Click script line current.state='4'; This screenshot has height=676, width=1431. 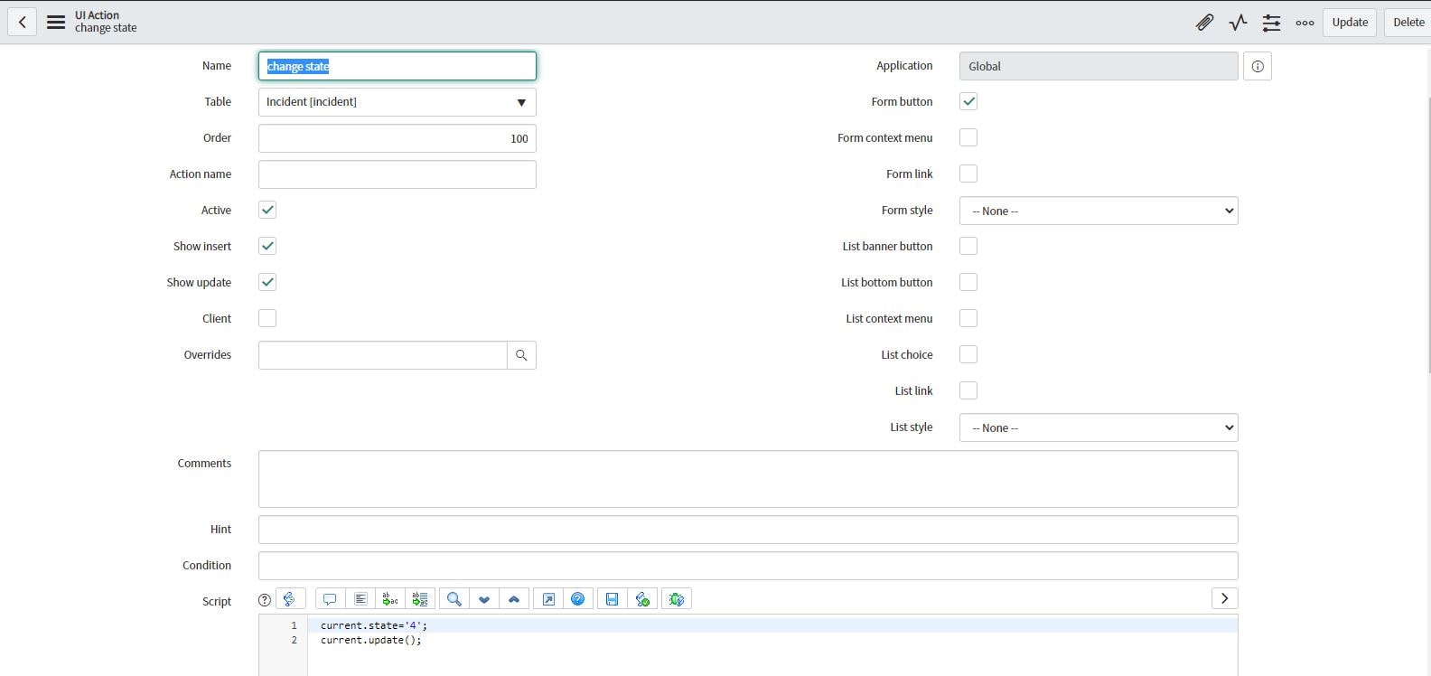point(374,625)
